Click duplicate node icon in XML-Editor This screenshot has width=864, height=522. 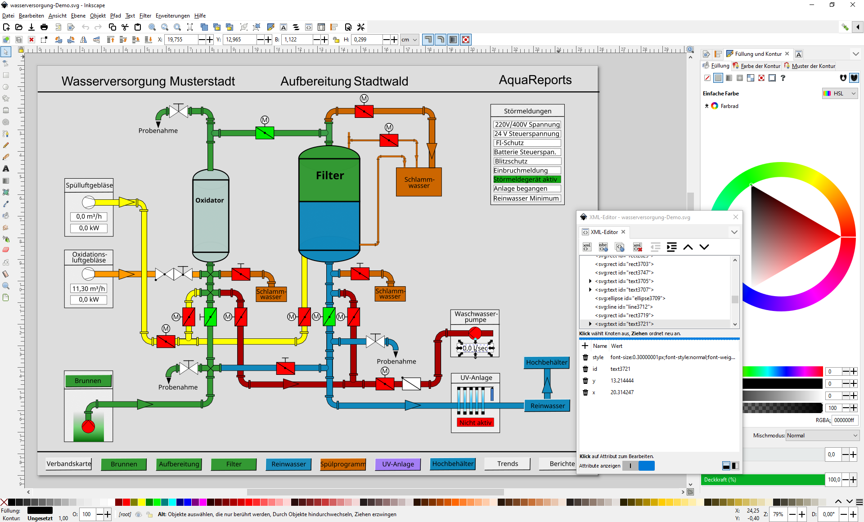coord(620,247)
